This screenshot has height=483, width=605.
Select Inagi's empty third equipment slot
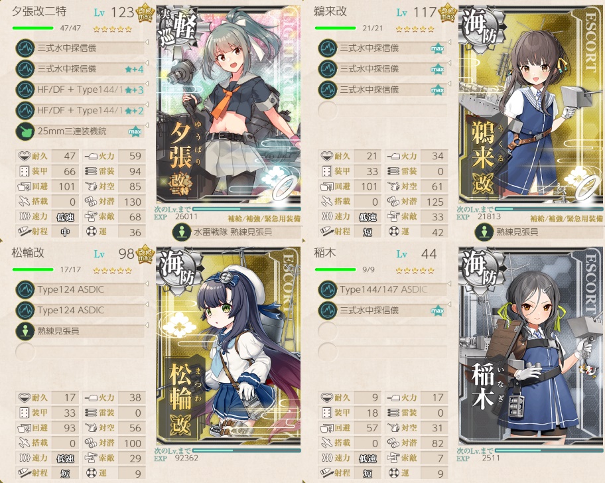383,331
